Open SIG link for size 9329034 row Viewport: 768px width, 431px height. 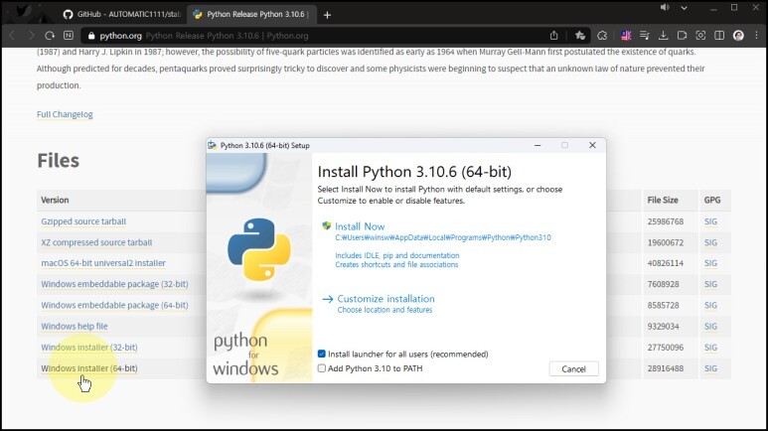pyautogui.click(x=710, y=326)
